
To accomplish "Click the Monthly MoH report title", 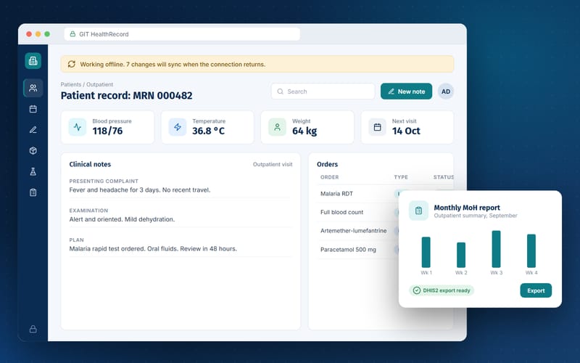I will click(x=467, y=208).
